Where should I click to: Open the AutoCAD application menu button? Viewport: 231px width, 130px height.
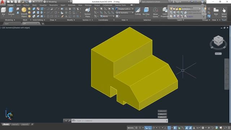click(x=3, y=3)
